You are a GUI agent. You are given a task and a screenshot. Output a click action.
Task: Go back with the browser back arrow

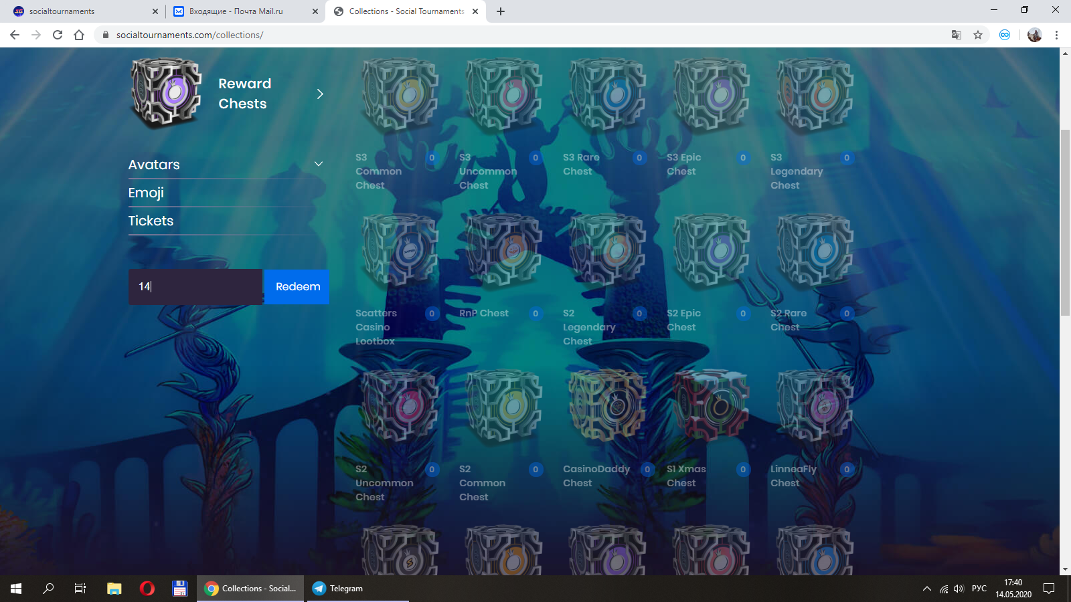coord(15,35)
